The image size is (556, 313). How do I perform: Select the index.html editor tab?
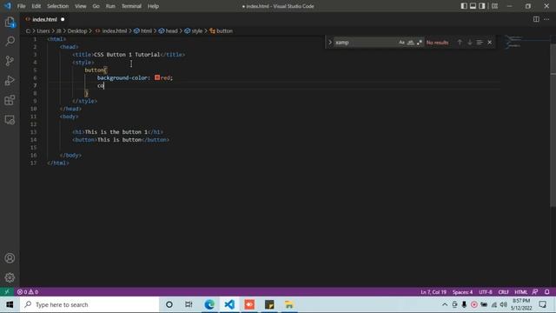pyautogui.click(x=44, y=19)
